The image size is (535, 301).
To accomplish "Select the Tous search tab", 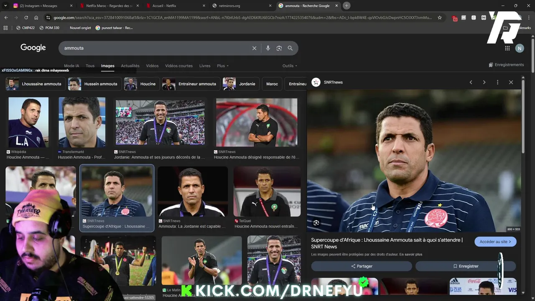I will point(90,66).
